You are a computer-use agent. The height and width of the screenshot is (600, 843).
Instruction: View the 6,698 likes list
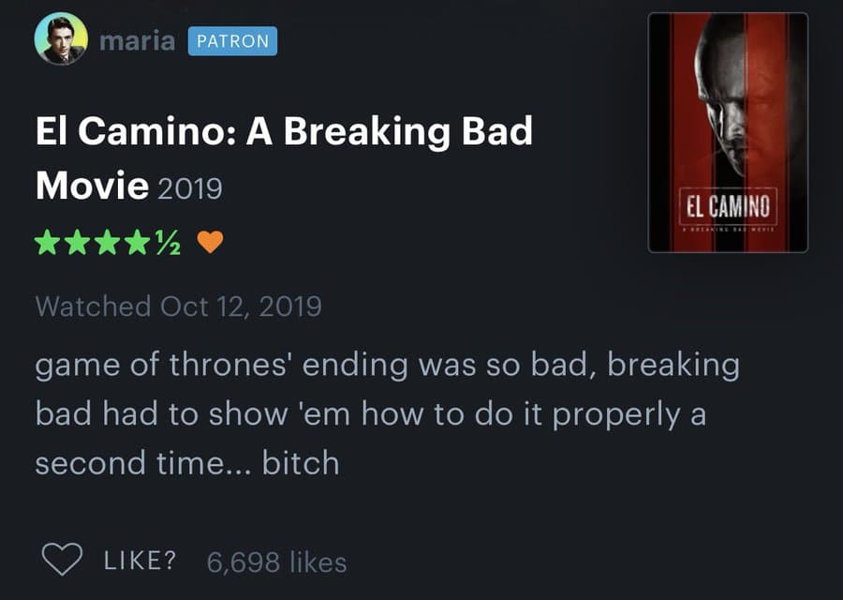point(275,562)
